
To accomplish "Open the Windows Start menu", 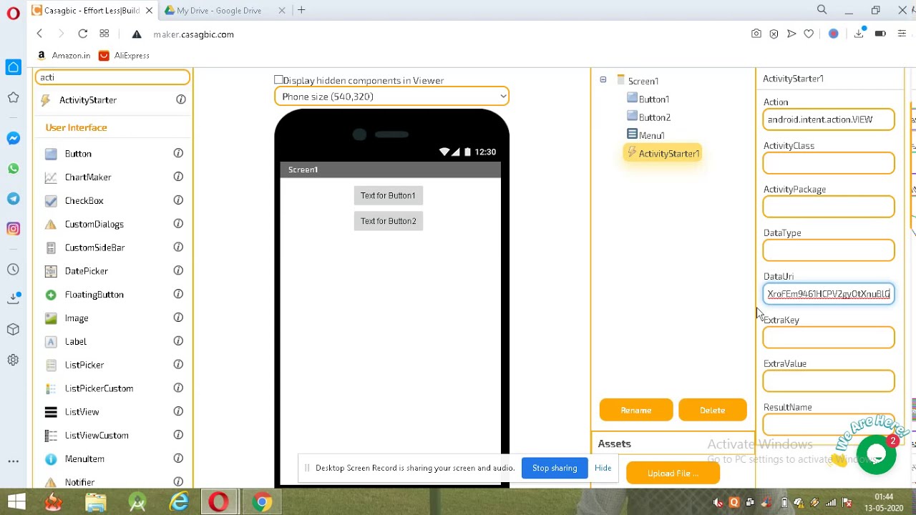I will coord(16,502).
